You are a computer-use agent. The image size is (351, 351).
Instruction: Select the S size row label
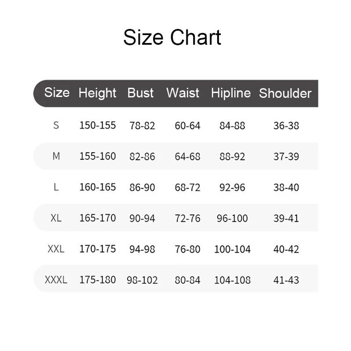56,125
